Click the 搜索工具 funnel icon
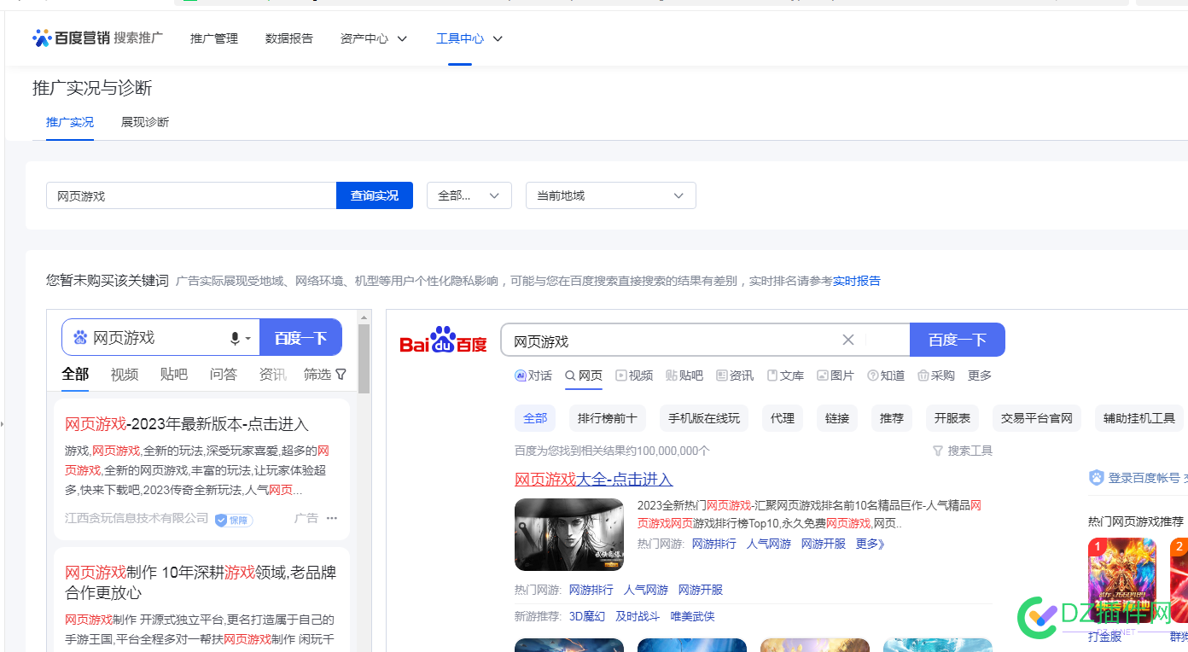Viewport: 1188px width, 652px height. click(x=938, y=451)
